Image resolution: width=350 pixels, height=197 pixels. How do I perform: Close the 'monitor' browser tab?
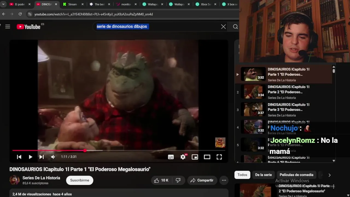136,4
